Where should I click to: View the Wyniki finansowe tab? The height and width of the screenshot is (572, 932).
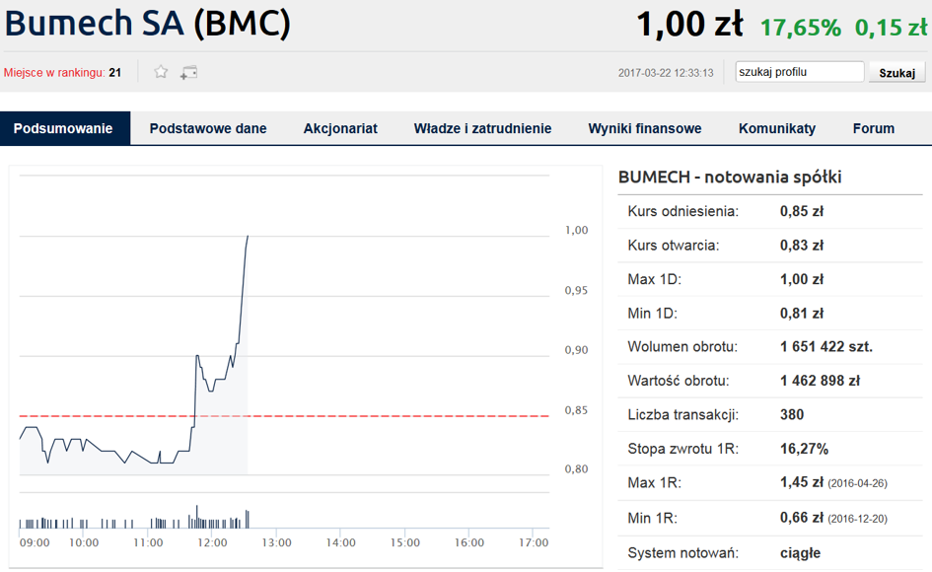645,128
